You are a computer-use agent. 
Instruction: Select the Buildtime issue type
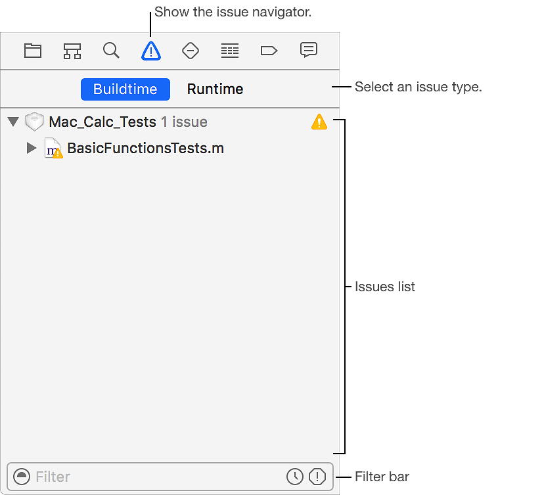click(x=125, y=89)
